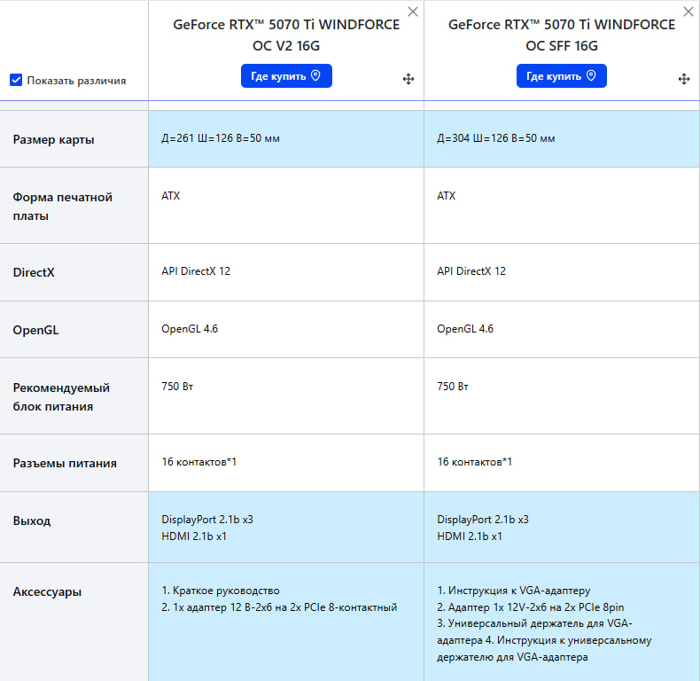Select the "OpenGL" row header
The height and width of the screenshot is (681, 700).
click(x=35, y=330)
